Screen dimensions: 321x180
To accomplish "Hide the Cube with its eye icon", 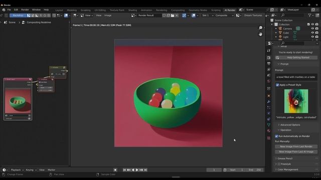I will pyautogui.click(x=312, y=32).
